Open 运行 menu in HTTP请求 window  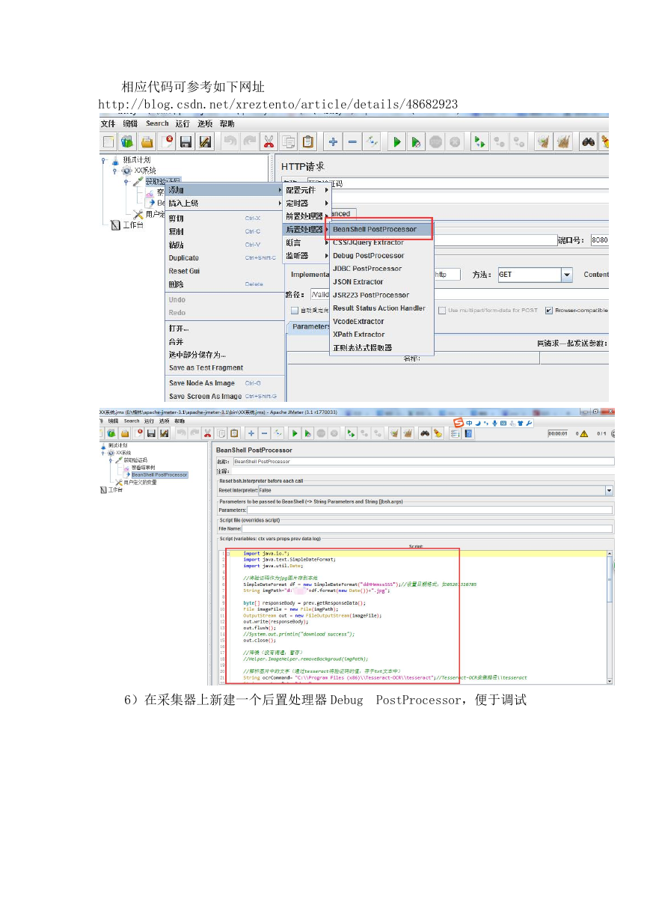click(x=183, y=123)
